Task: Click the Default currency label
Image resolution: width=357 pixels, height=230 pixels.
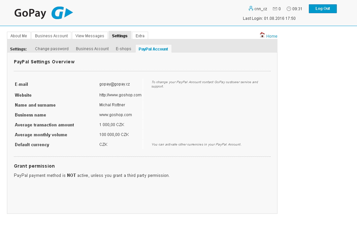Action: [32, 145]
